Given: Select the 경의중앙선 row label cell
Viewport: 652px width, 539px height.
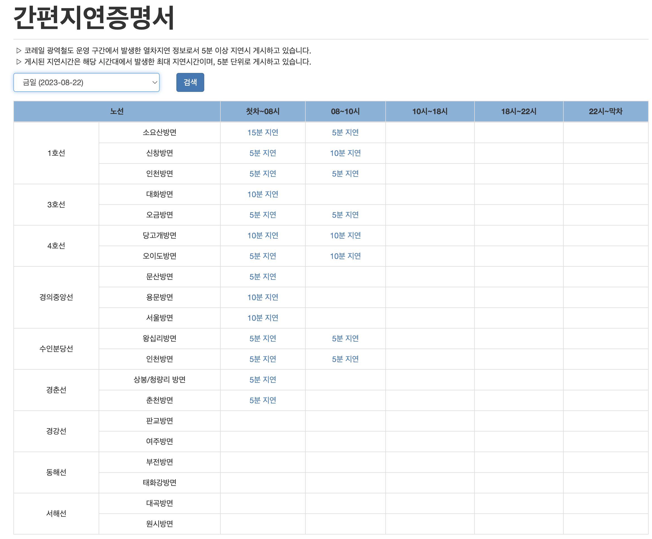Looking at the screenshot, I should click(x=56, y=297).
